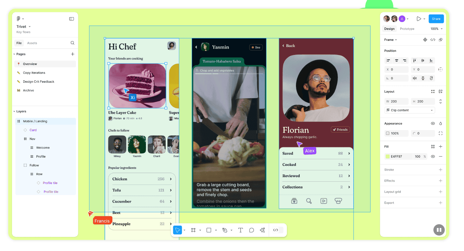
Task: Open the AI Actions sparkle tool
Action: pos(263,230)
